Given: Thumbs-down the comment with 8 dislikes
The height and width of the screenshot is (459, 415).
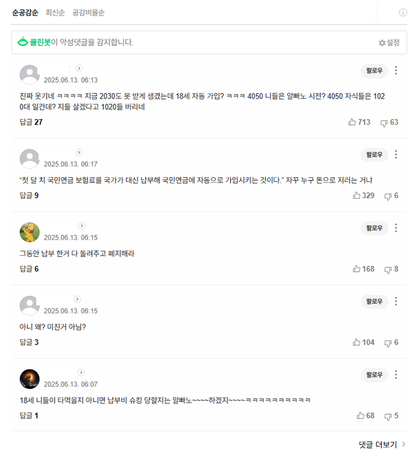Looking at the screenshot, I should [388, 269].
